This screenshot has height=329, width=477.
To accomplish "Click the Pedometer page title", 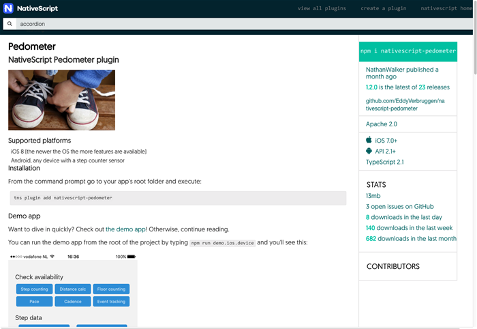I will (32, 46).
